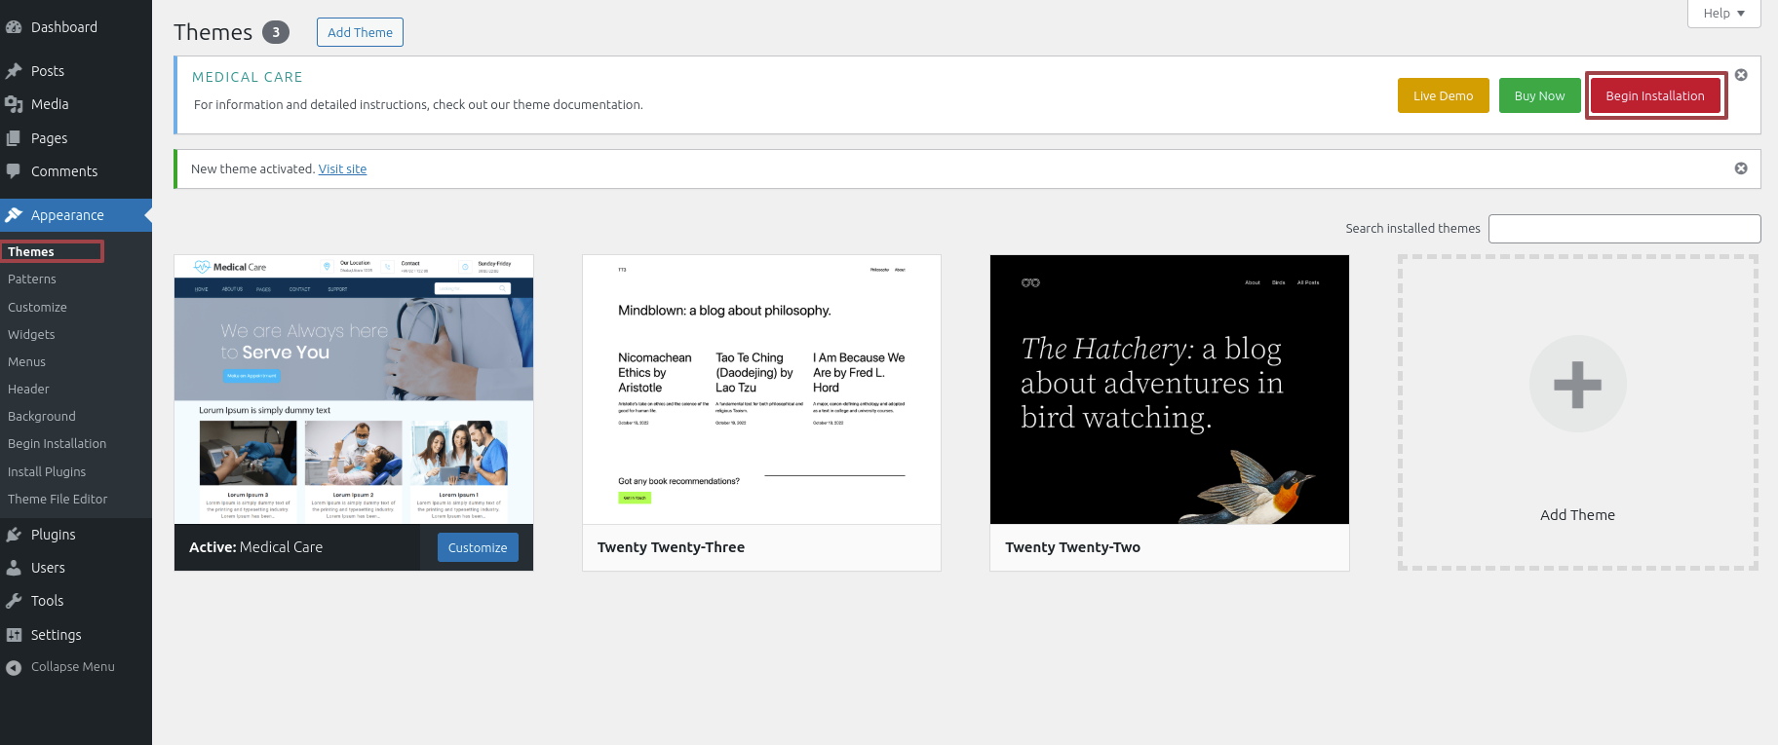1778x745 pixels.
Task: Click the Media icon in sidebar
Action: pos(14,104)
